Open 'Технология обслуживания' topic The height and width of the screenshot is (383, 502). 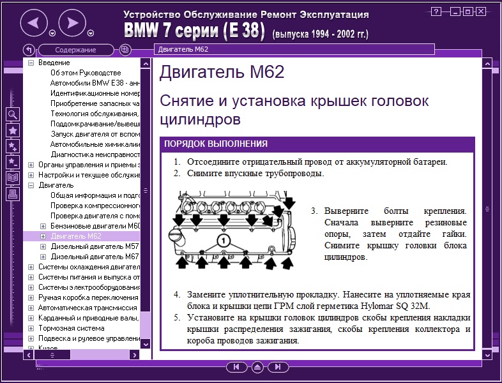point(95,114)
